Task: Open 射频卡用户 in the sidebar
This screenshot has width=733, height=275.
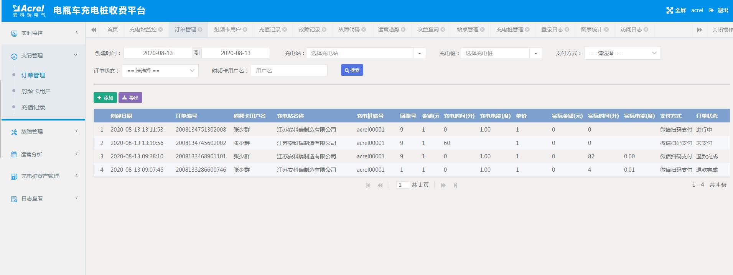Action: [36, 91]
